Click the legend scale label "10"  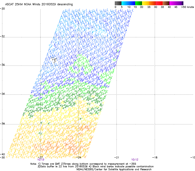[x=129, y=7]
